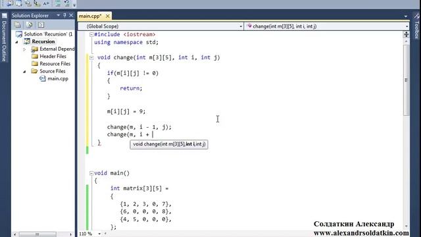Viewport: 421px width, 237px height.
Task: Pin or unpin the Solution Explorer panel
Action: click(64, 15)
